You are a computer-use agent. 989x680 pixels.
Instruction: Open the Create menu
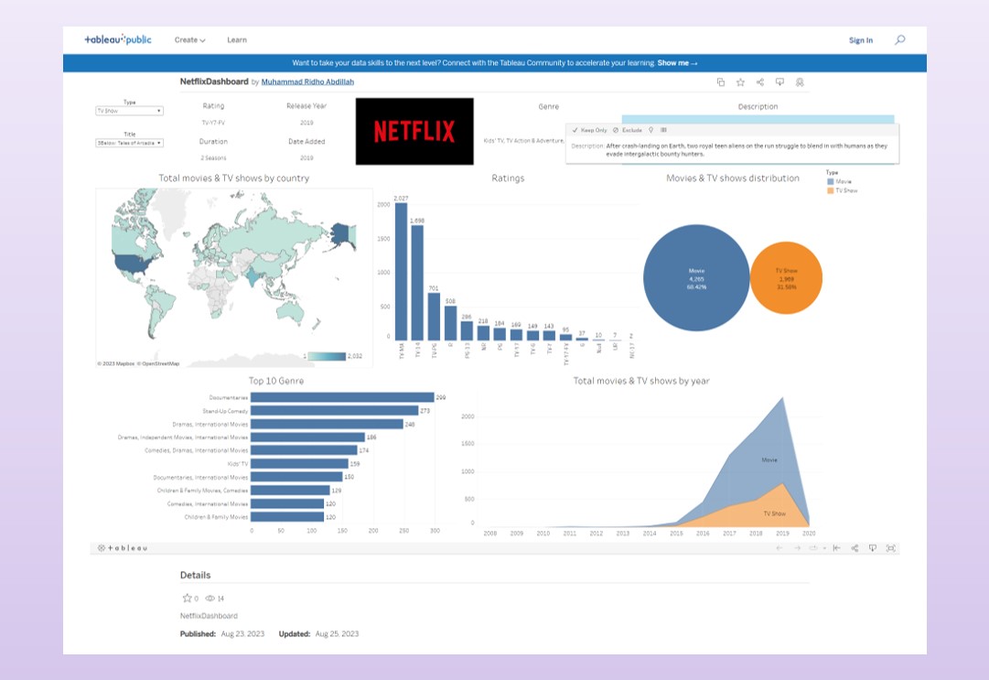pyautogui.click(x=185, y=40)
